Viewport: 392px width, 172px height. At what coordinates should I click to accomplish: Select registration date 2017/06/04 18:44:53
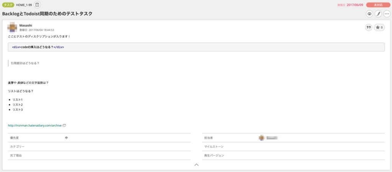[x=41, y=30]
